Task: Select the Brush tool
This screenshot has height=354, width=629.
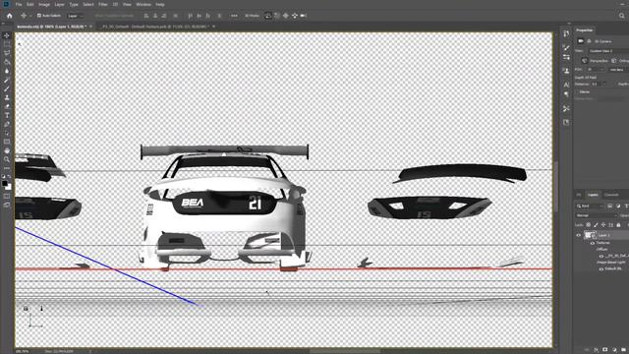Action: coord(7,88)
